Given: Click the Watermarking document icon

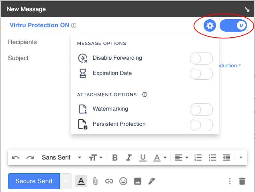Looking at the screenshot, I should tap(83, 109).
